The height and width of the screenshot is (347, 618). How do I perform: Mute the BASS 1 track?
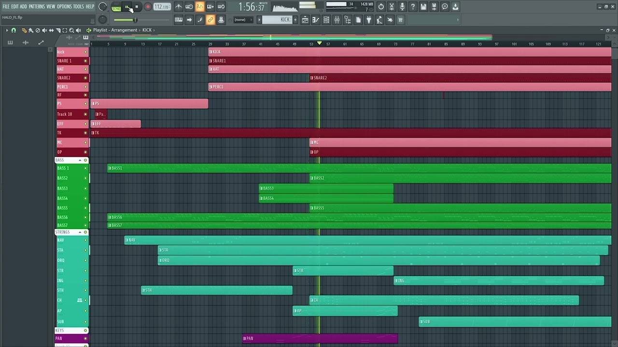click(x=85, y=168)
